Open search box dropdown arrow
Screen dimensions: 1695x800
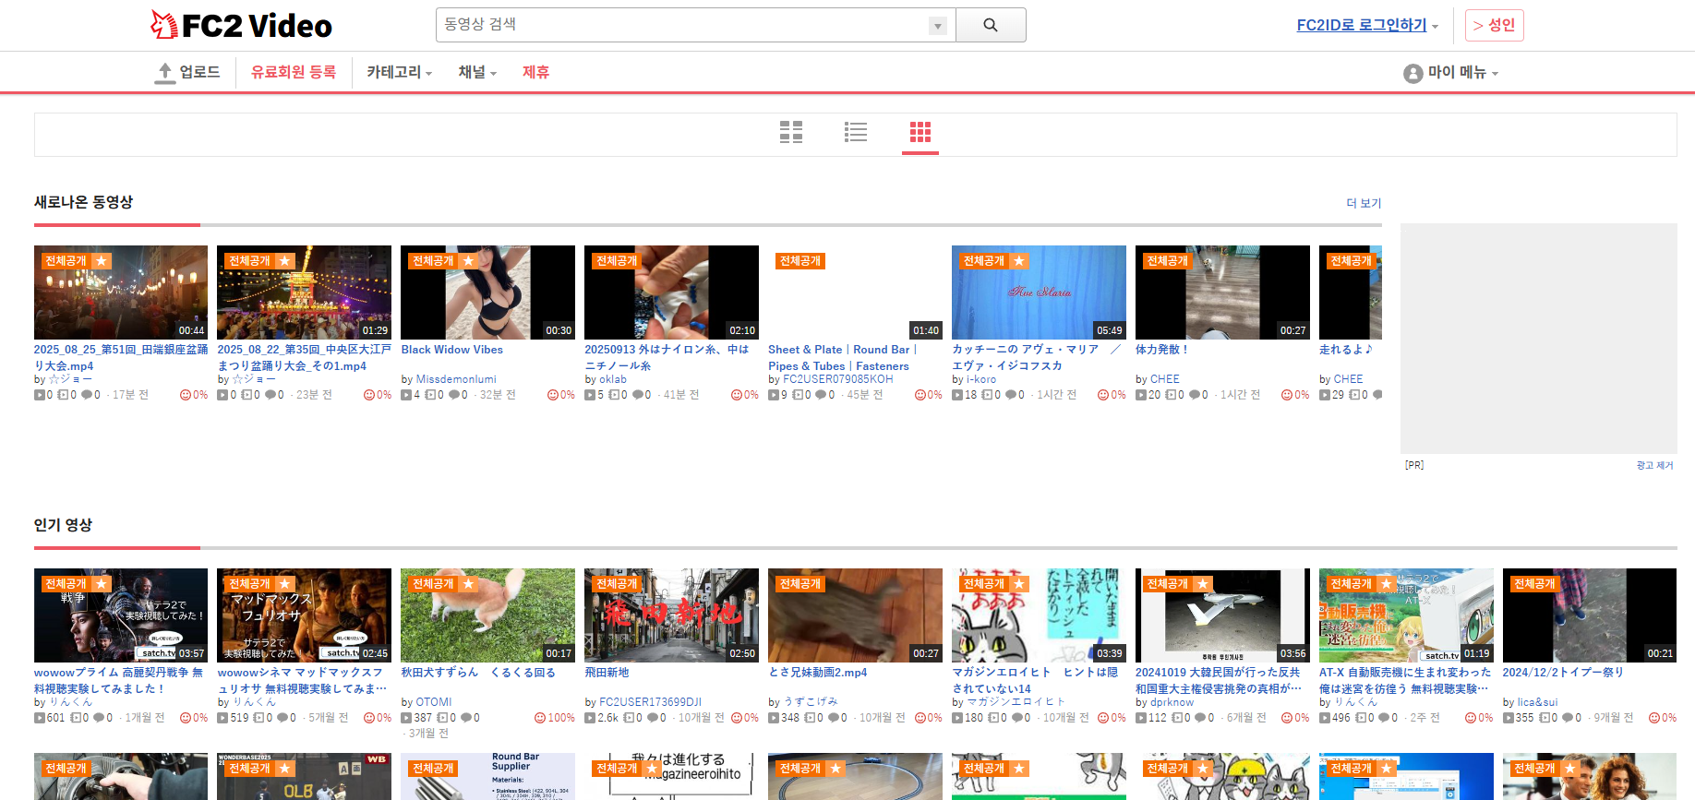(x=938, y=26)
